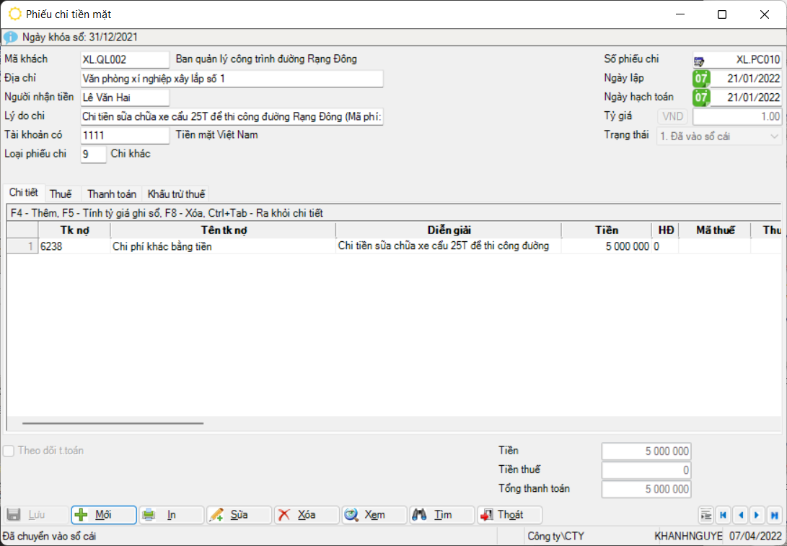
Task: Click the voucher number icon in Số phiếu chi
Action: (700, 61)
